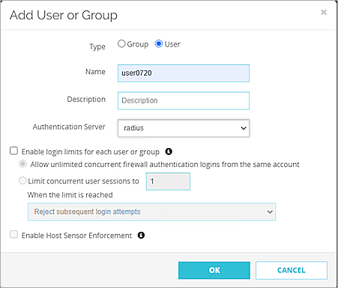Click the Add User or Group title

(64, 15)
